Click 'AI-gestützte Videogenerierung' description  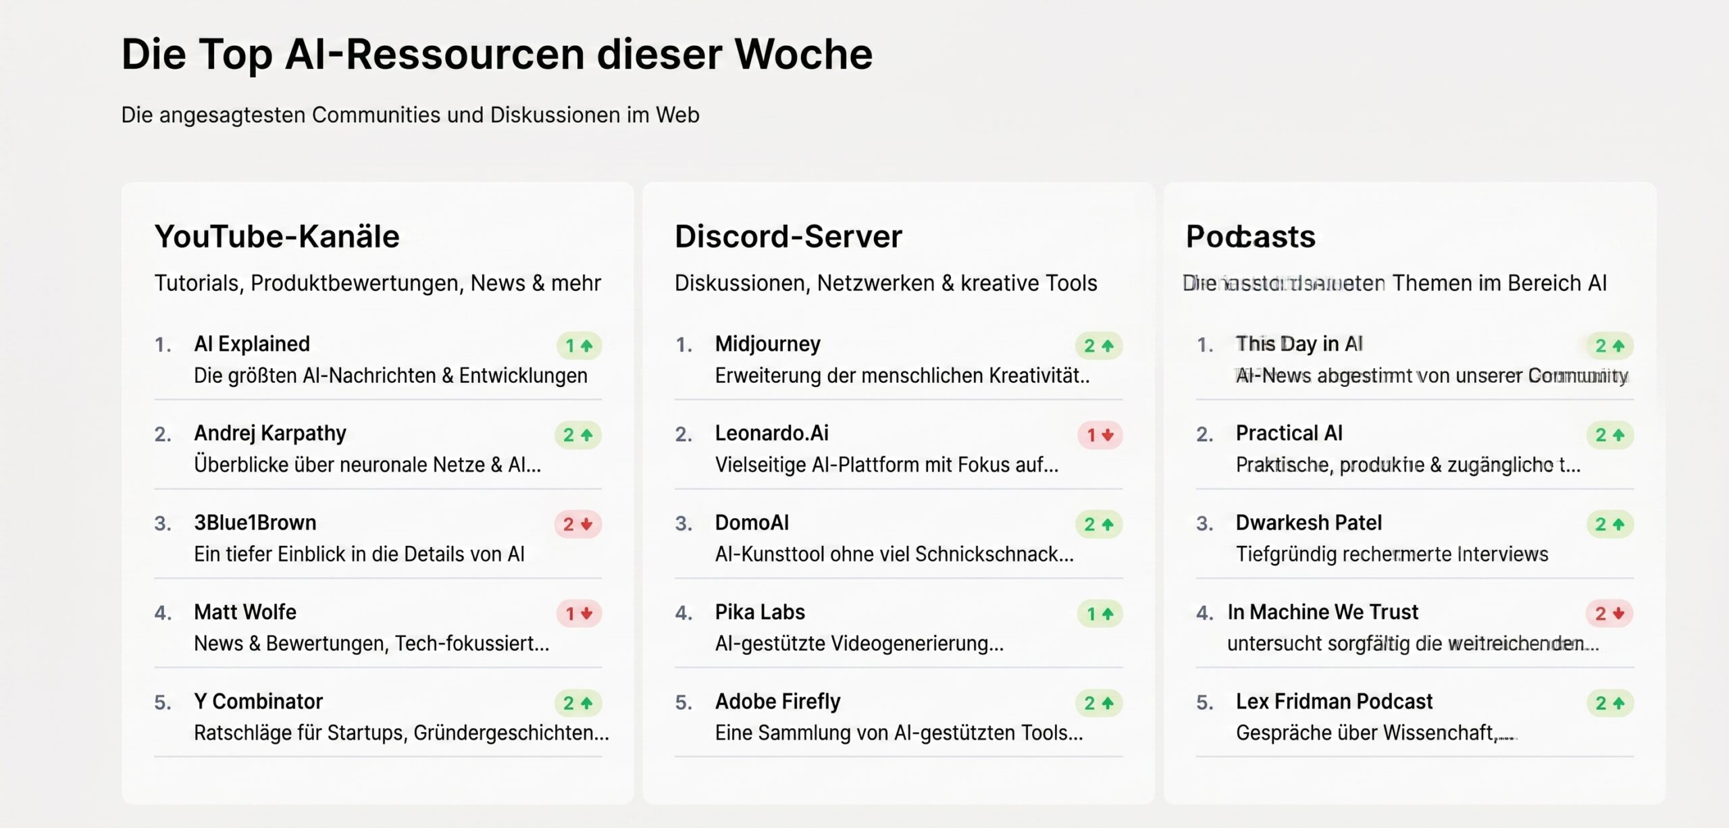pos(859,643)
